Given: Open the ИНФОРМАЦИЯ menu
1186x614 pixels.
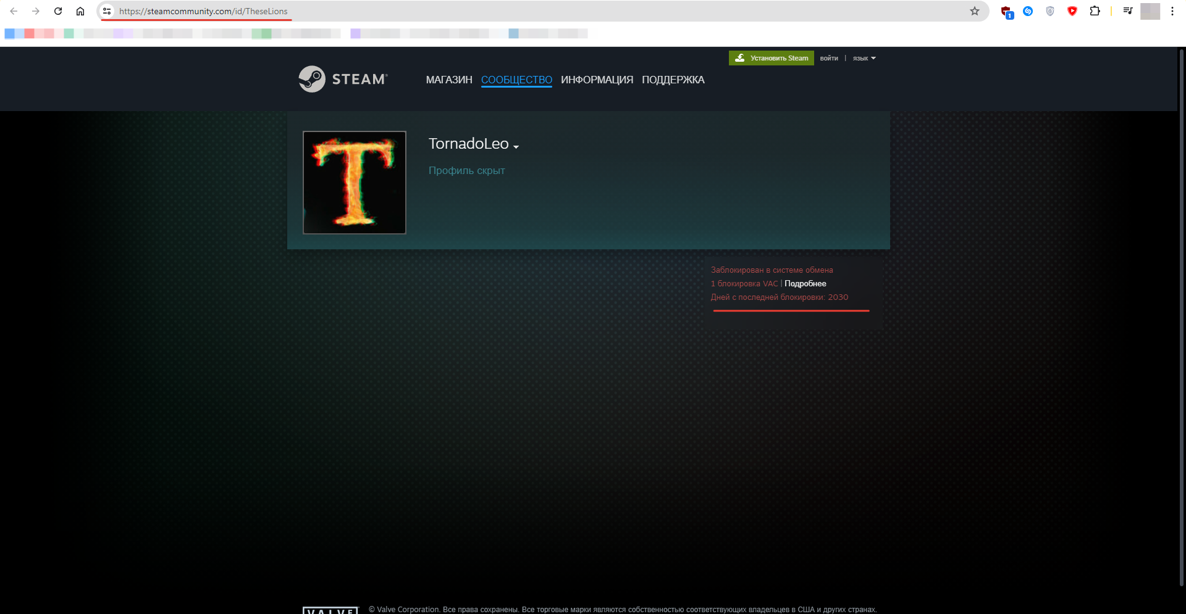Looking at the screenshot, I should click(x=597, y=80).
